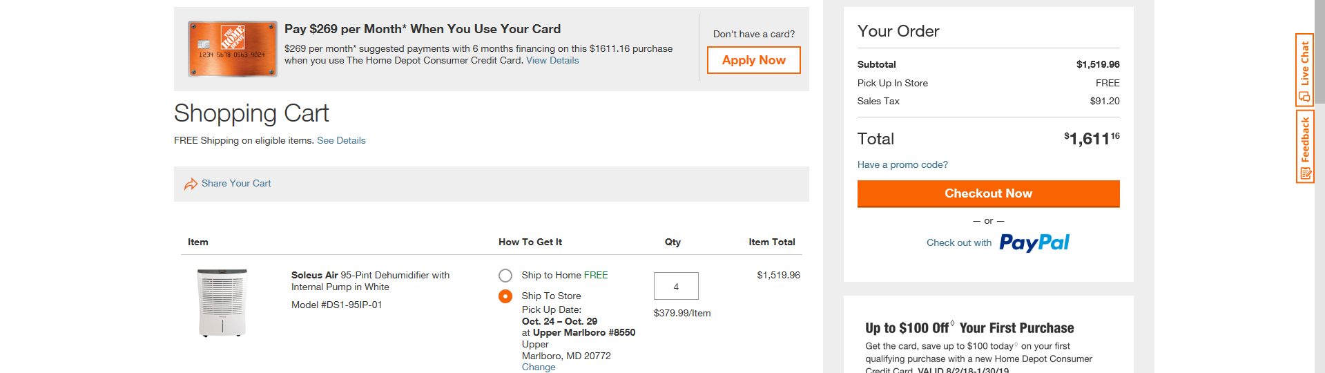Click the Apply Now card button
Image resolution: width=1325 pixels, height=373 pixels.
pos(753,60)
